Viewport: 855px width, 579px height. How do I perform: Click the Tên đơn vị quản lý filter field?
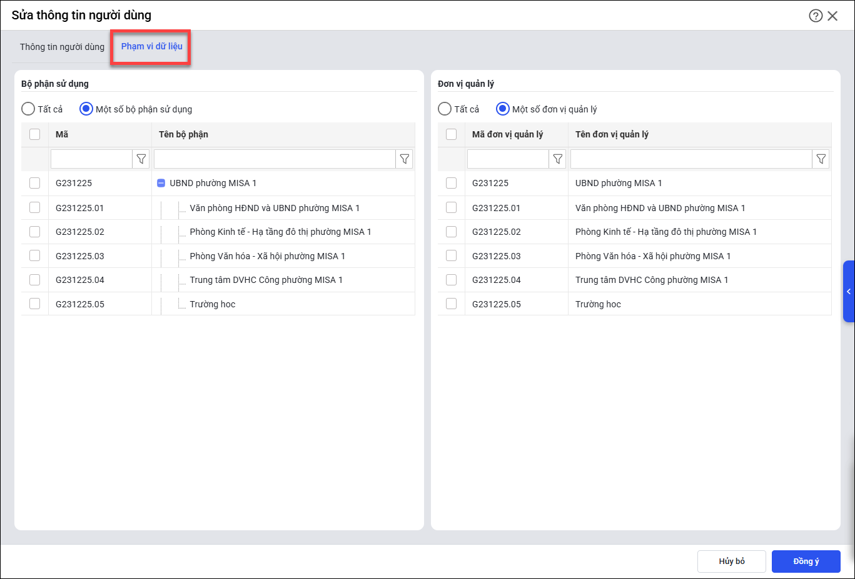pos(691,159)
